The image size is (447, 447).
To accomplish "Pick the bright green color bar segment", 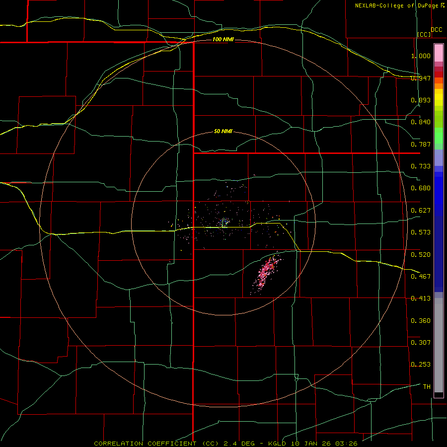I will click(439, 136).
